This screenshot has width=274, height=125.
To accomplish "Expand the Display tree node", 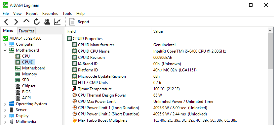I will pyautogui.click(x=5, y=116).
